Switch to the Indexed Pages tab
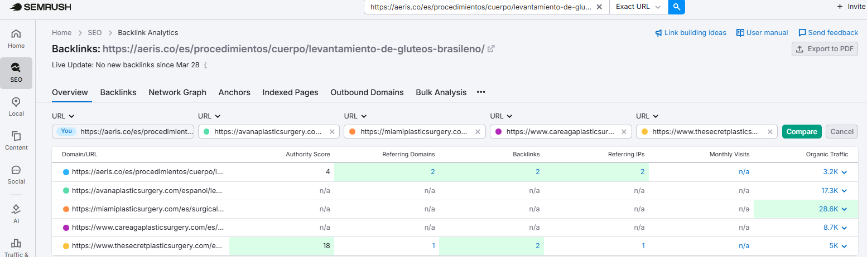 click(x=290, y=92)
